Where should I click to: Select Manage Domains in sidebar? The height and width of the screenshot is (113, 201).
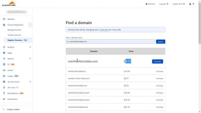pyautogui.click(x=14, y=30)
